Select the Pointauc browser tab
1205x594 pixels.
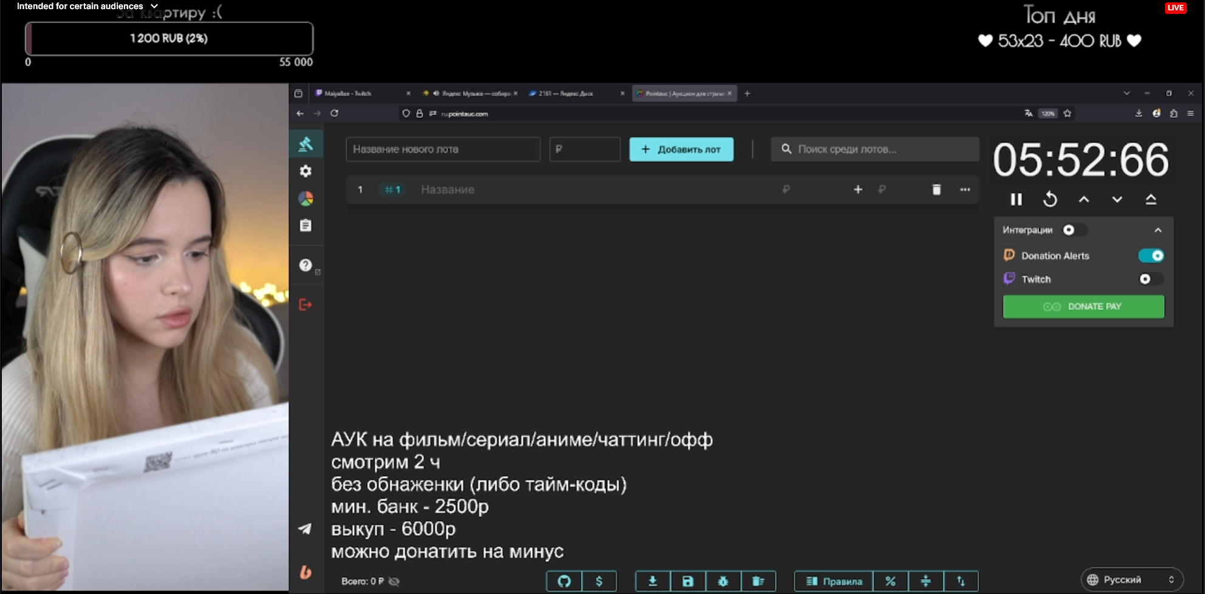coord(684,94)
